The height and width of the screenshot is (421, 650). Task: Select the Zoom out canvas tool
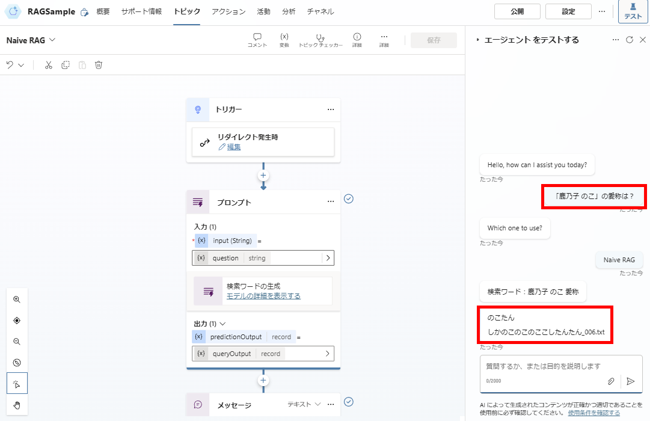point(17,341)
